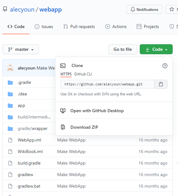Open the build/intermedi... folder
Screen dimensions: 178x196
point(34,117)
